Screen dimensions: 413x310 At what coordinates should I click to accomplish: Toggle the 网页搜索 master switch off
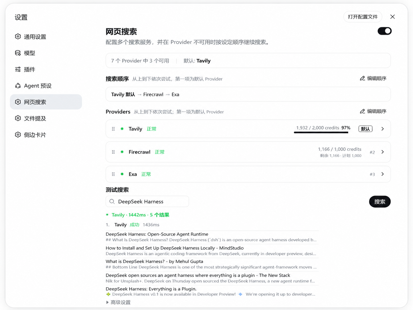coord(384,31)
